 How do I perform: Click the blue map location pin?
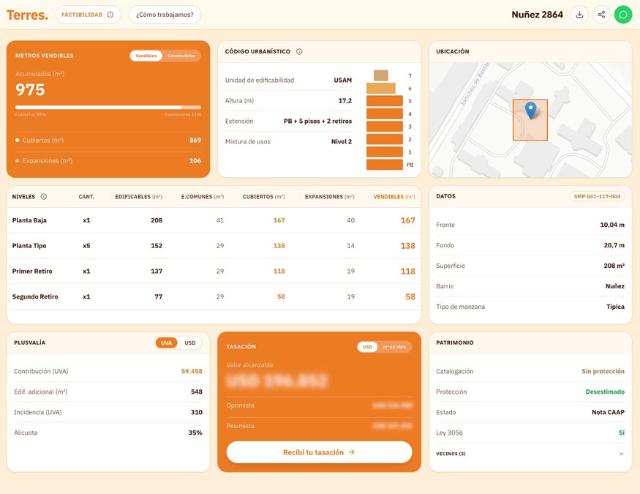tap(530, 111)
